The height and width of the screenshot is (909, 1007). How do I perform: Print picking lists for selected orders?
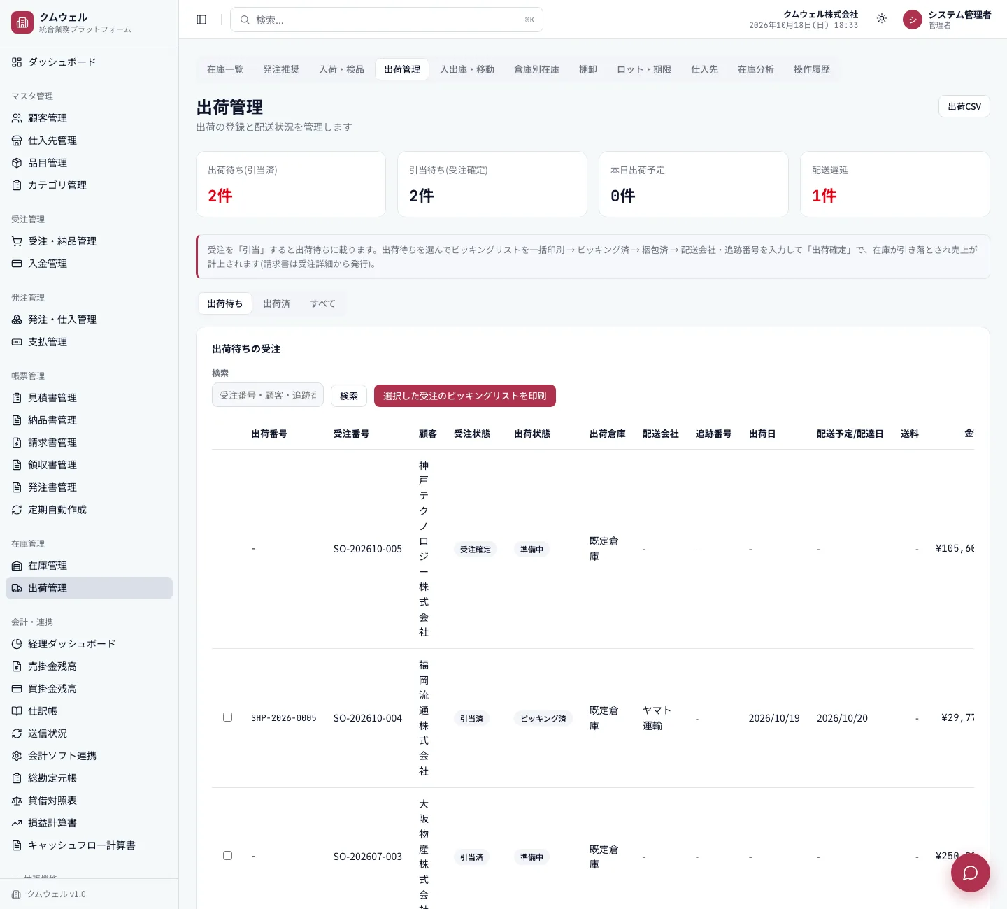pyautogui.click(x=465, y=396)
